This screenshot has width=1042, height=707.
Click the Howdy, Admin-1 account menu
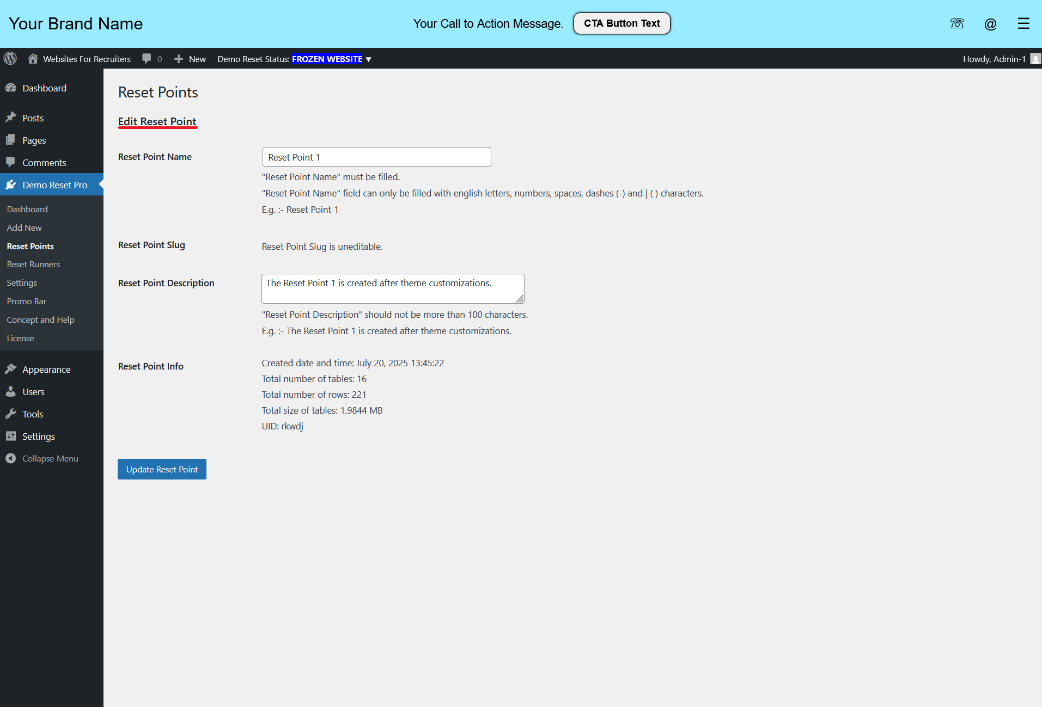click(x=1001, y=59)
